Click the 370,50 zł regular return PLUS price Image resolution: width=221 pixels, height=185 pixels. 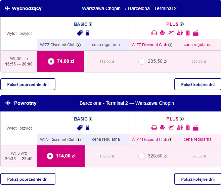click(x=199, y=156)
